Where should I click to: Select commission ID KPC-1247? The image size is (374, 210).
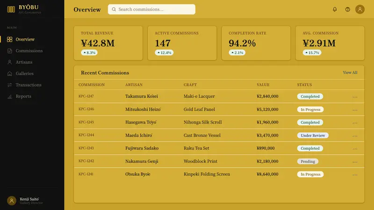coord(86,96)
